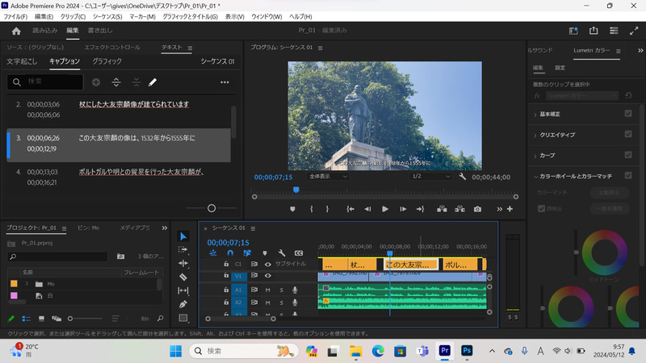Select the Selection tool arrow
The image size is (646, 363).
coord(183,236)
